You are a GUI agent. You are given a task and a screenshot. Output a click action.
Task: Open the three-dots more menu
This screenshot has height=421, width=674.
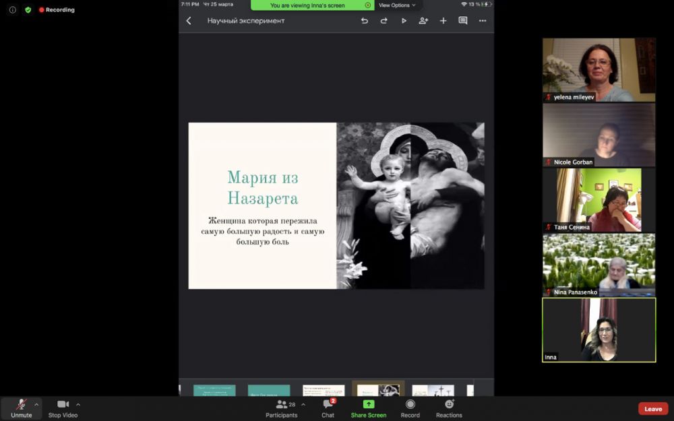pyautogui.click(x=483, y=21)
